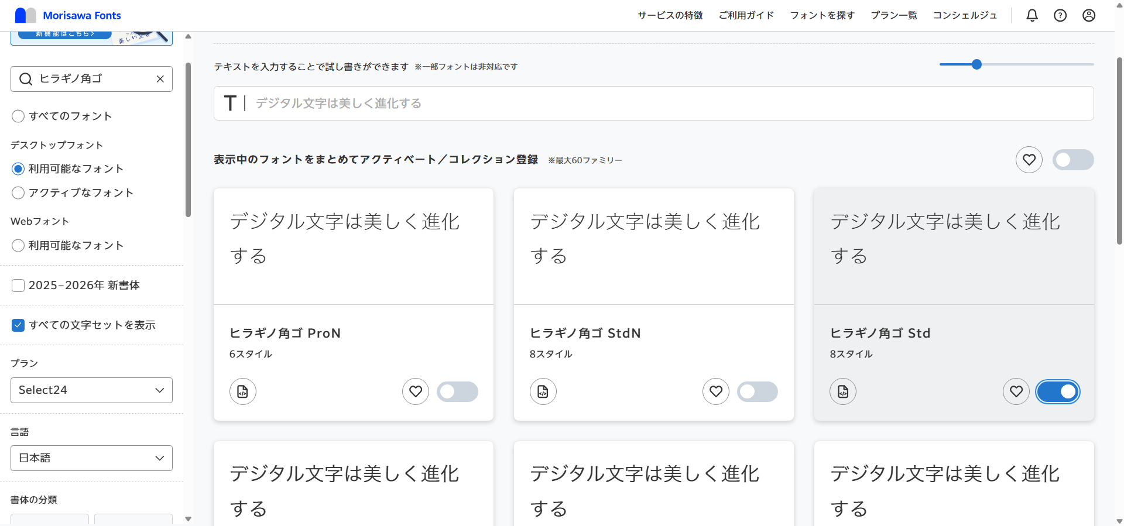Click the sidebar filter scrollbar thumb
Viewport: 1124px width, 526px height.
click(x=188, y=139)
